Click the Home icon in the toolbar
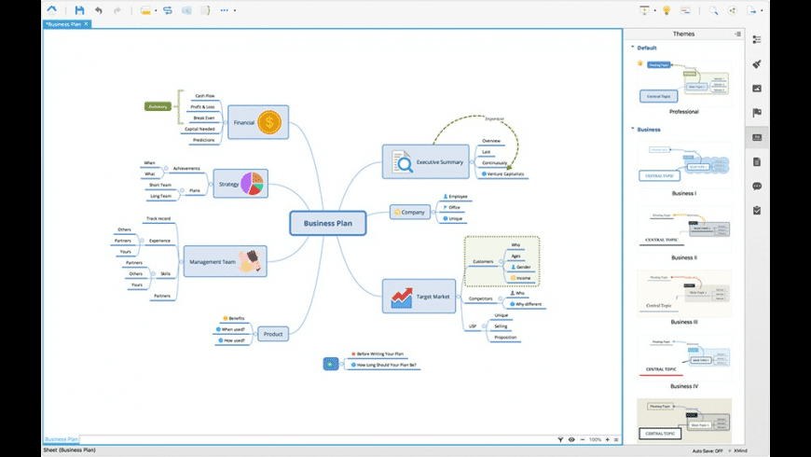Screen dimensions: 811x457 coord(51,10)
